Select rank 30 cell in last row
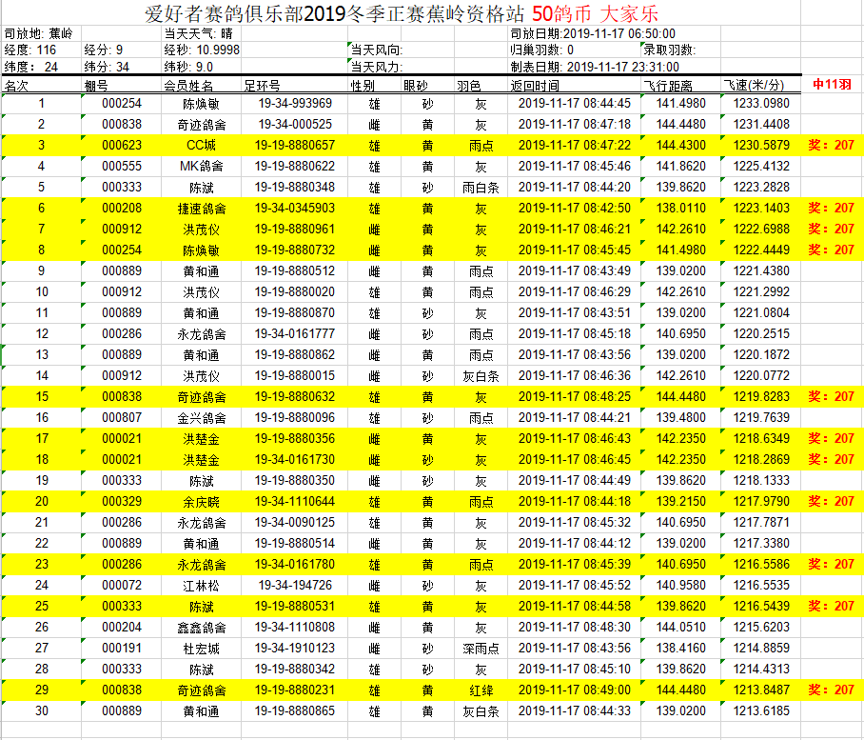Screen dimensions: 864x740 click(x=41, y=711)
